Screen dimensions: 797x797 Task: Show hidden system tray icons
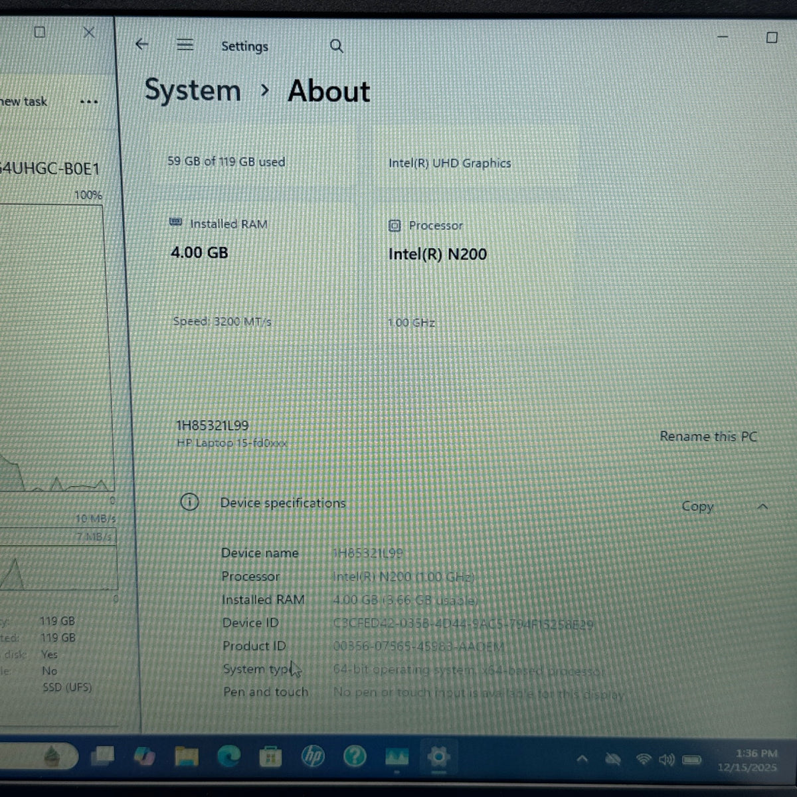tap(582, 758)
